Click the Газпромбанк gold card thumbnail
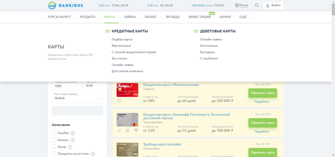335x157 pixels. coord(127,150)
